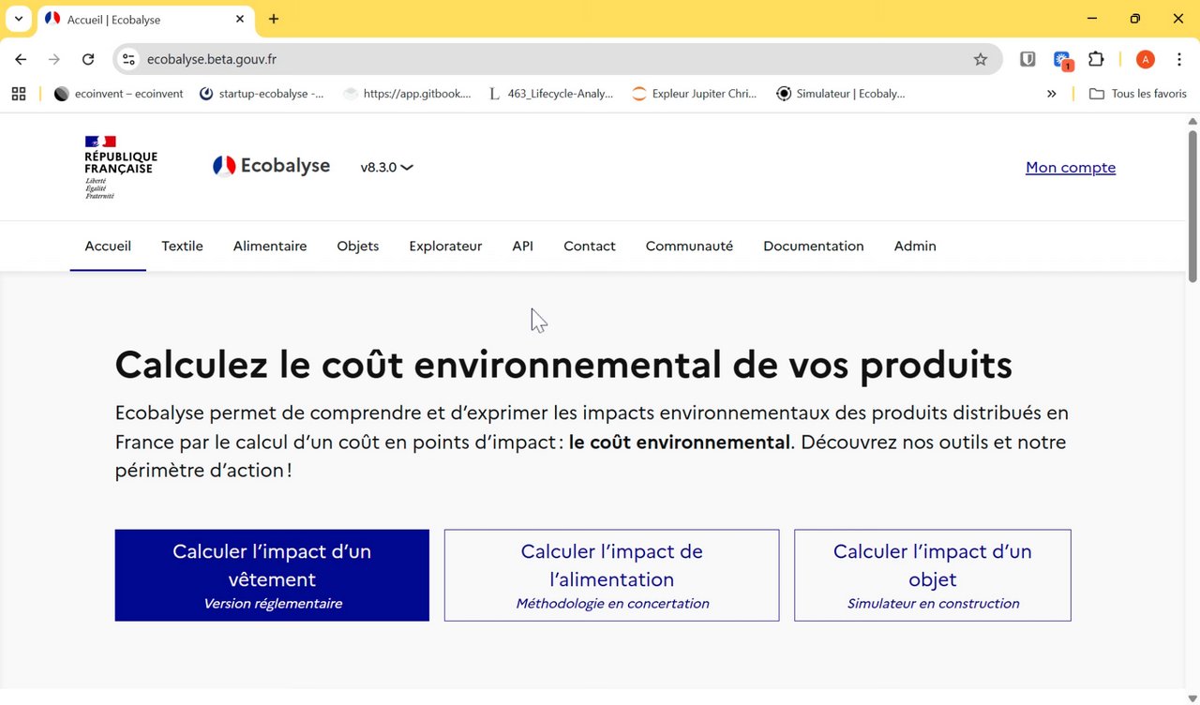Click the site information icon in address bar
The height and width of the screenshot is (705, 1200).
[x=129, y=59]
